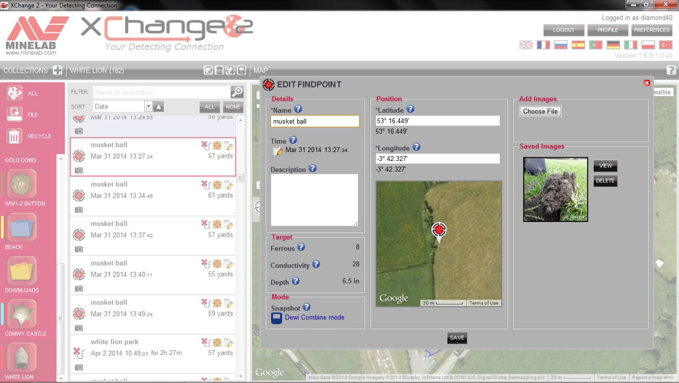Select the CONWY CASTLE collection
Viewport: 679px width, 383px height.
(x=23, y=315)
